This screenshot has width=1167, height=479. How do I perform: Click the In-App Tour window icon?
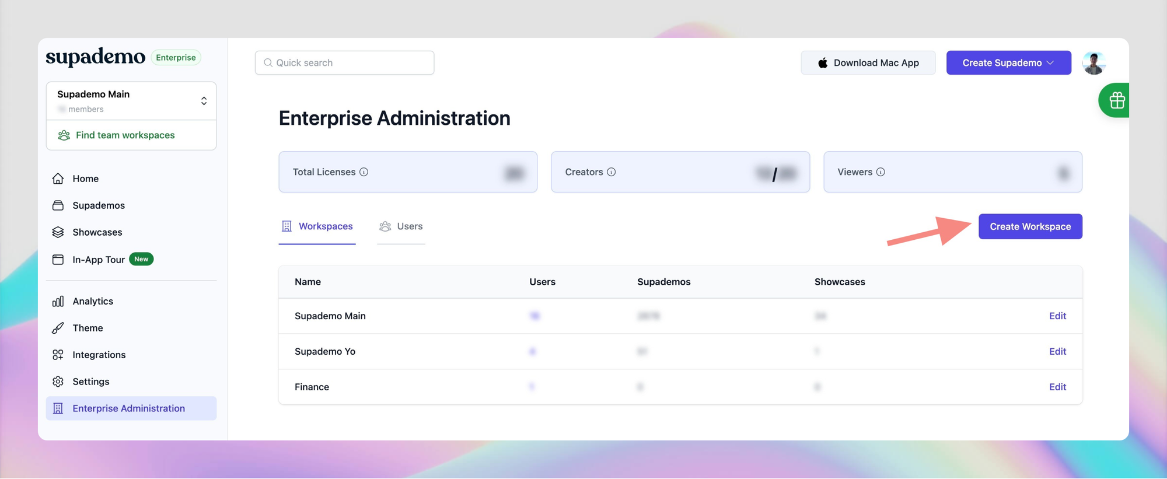point(58,260)
